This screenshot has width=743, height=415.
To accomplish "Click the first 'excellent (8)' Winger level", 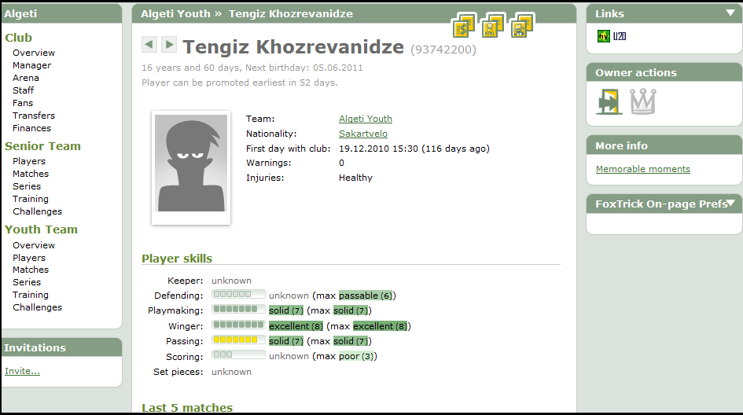I will 296,326.
